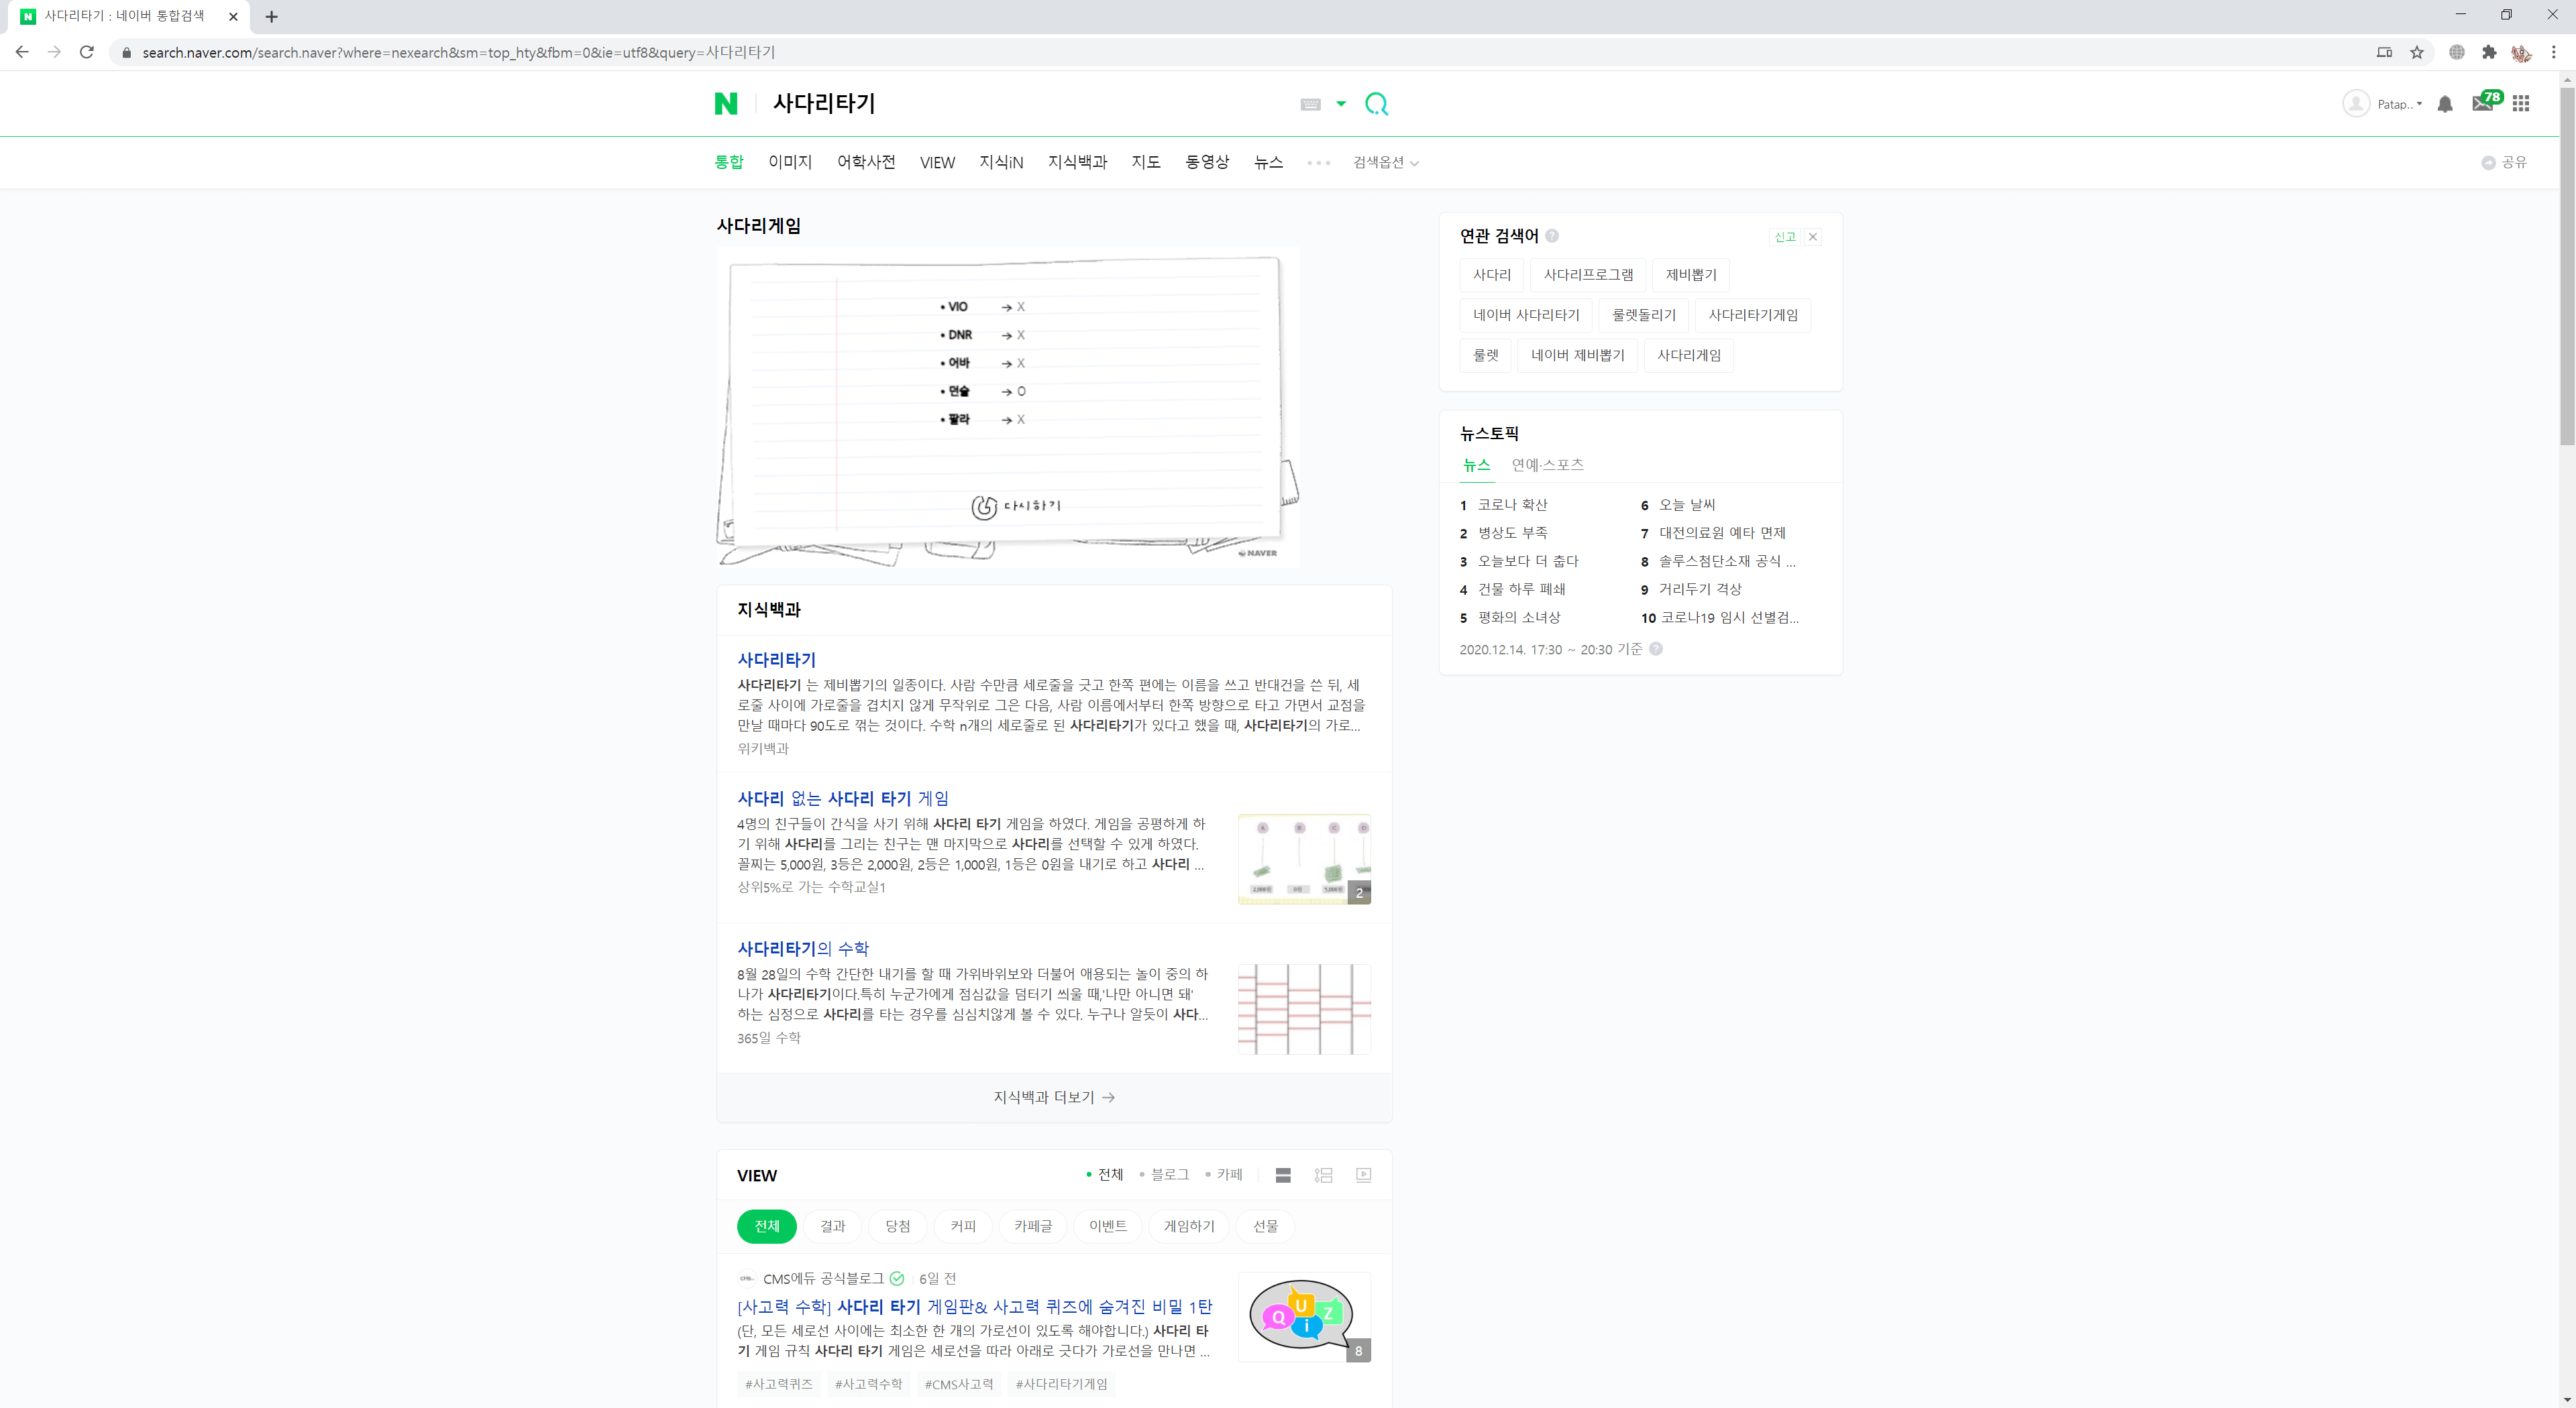Open 사다리타기의 수학 article
The width and height of the screenshot is (2576, 1408).
click(803, 948)
